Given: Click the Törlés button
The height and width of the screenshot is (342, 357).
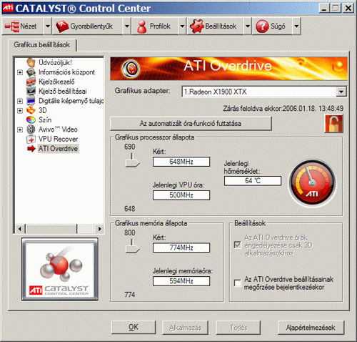Looking at the screenshot, I should tap(238, 327).
